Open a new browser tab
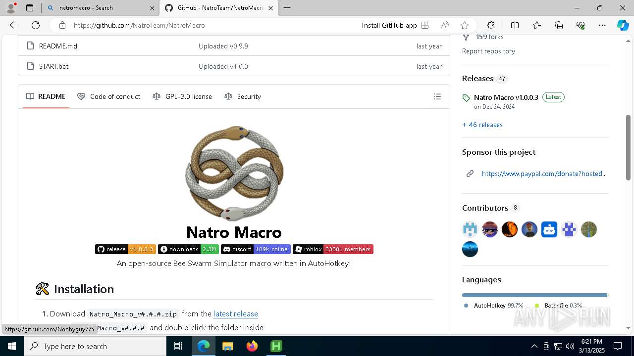The height and width of the screenshot is (356, 634). (x=287, y=8)
